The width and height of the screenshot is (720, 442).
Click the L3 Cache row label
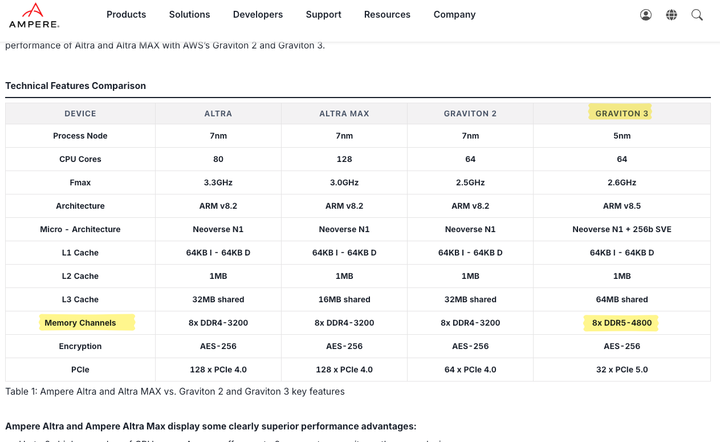coord(80,299)
